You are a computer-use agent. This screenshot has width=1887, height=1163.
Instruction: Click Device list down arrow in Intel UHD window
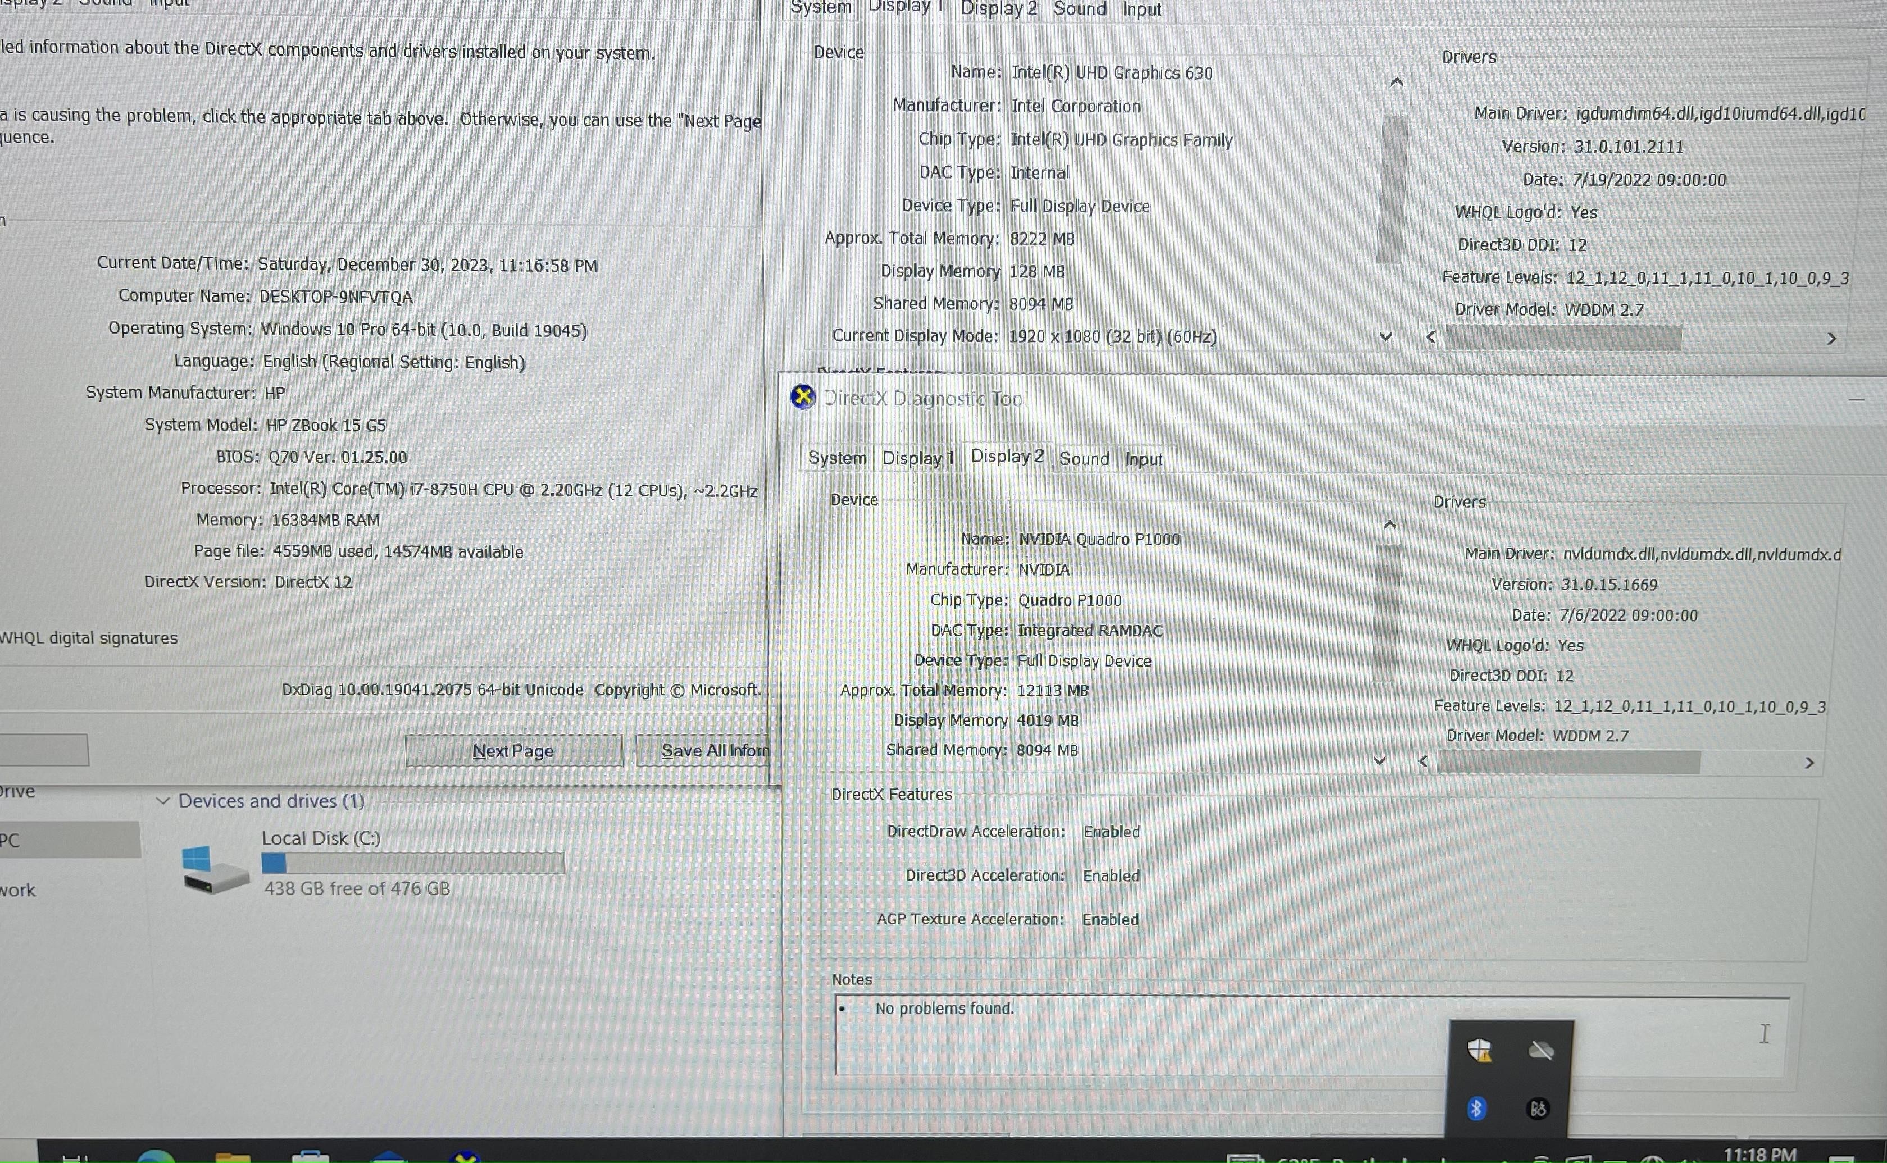(x=1386, y=337)
